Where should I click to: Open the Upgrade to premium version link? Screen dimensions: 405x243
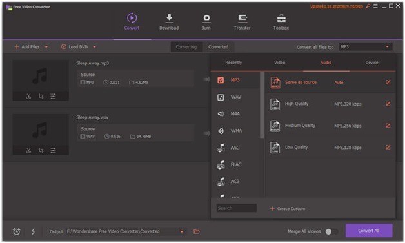pyautogui.click(x=336, y=6)
